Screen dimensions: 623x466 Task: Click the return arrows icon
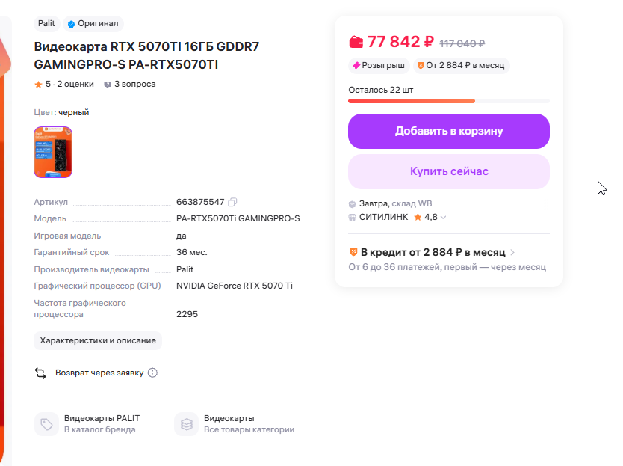40,373
